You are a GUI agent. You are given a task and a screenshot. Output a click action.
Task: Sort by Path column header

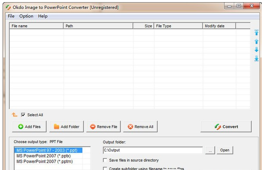coord(98,26)
